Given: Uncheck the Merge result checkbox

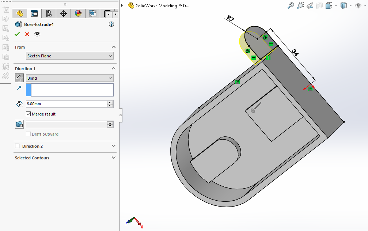Looking at the screenshot, I should pyautogui.click(x=29, y=114).
